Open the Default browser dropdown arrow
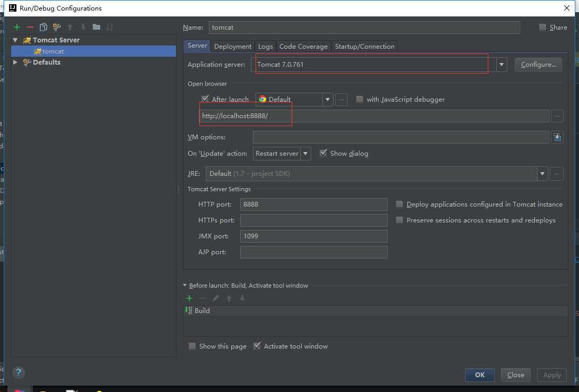 [x=328, y=100]
